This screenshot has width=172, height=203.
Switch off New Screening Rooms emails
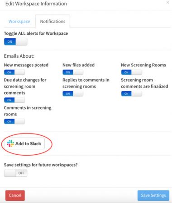click(132, 72)
